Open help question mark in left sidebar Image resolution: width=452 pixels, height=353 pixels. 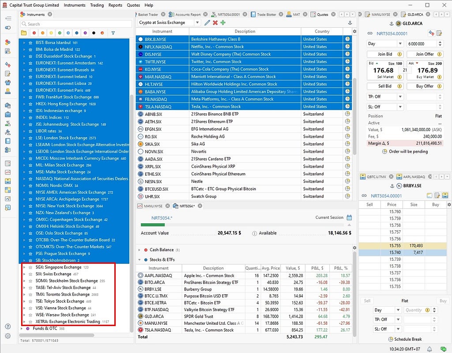pos(8,327)
